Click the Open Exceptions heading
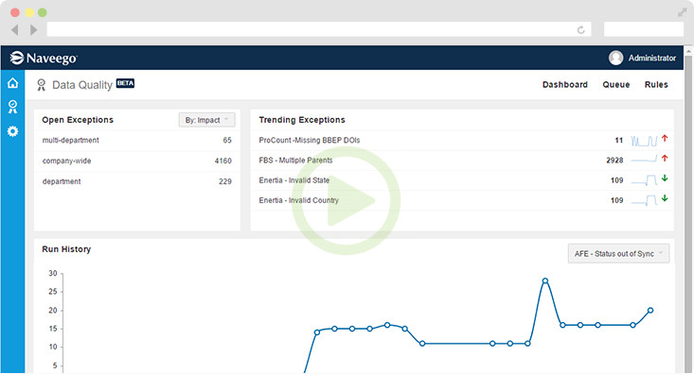 coord(78,120)
